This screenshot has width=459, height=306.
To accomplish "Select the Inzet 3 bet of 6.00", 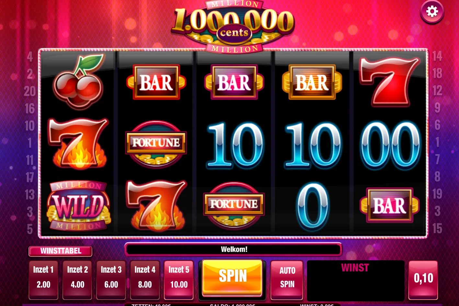I will coord(111,280).
